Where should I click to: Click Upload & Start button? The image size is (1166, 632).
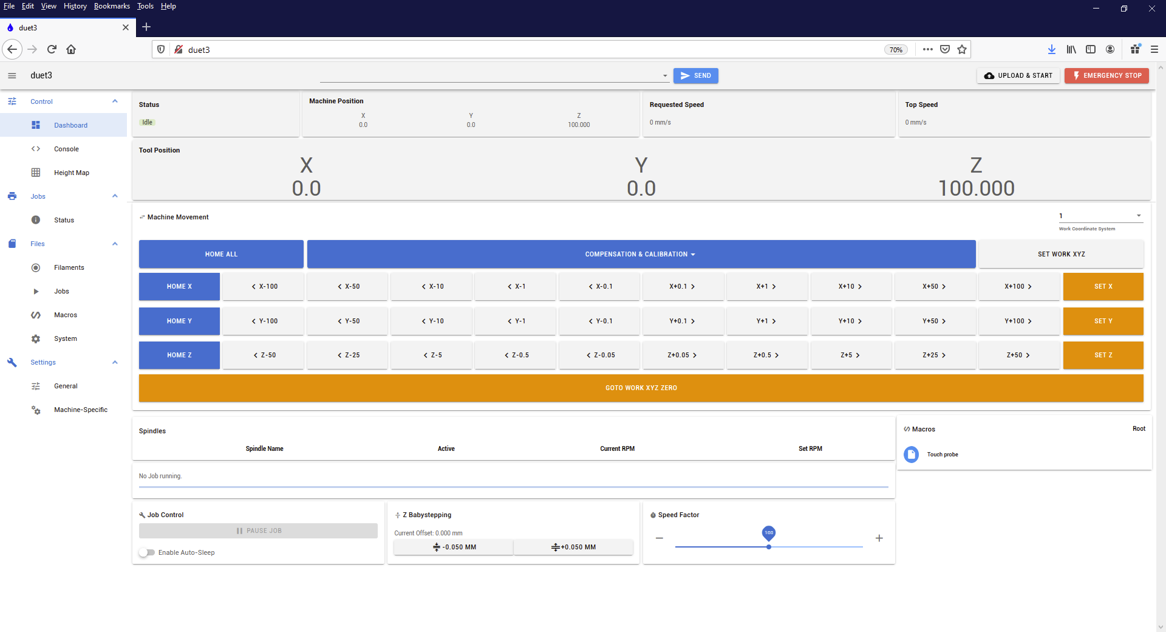[1018, 75]
